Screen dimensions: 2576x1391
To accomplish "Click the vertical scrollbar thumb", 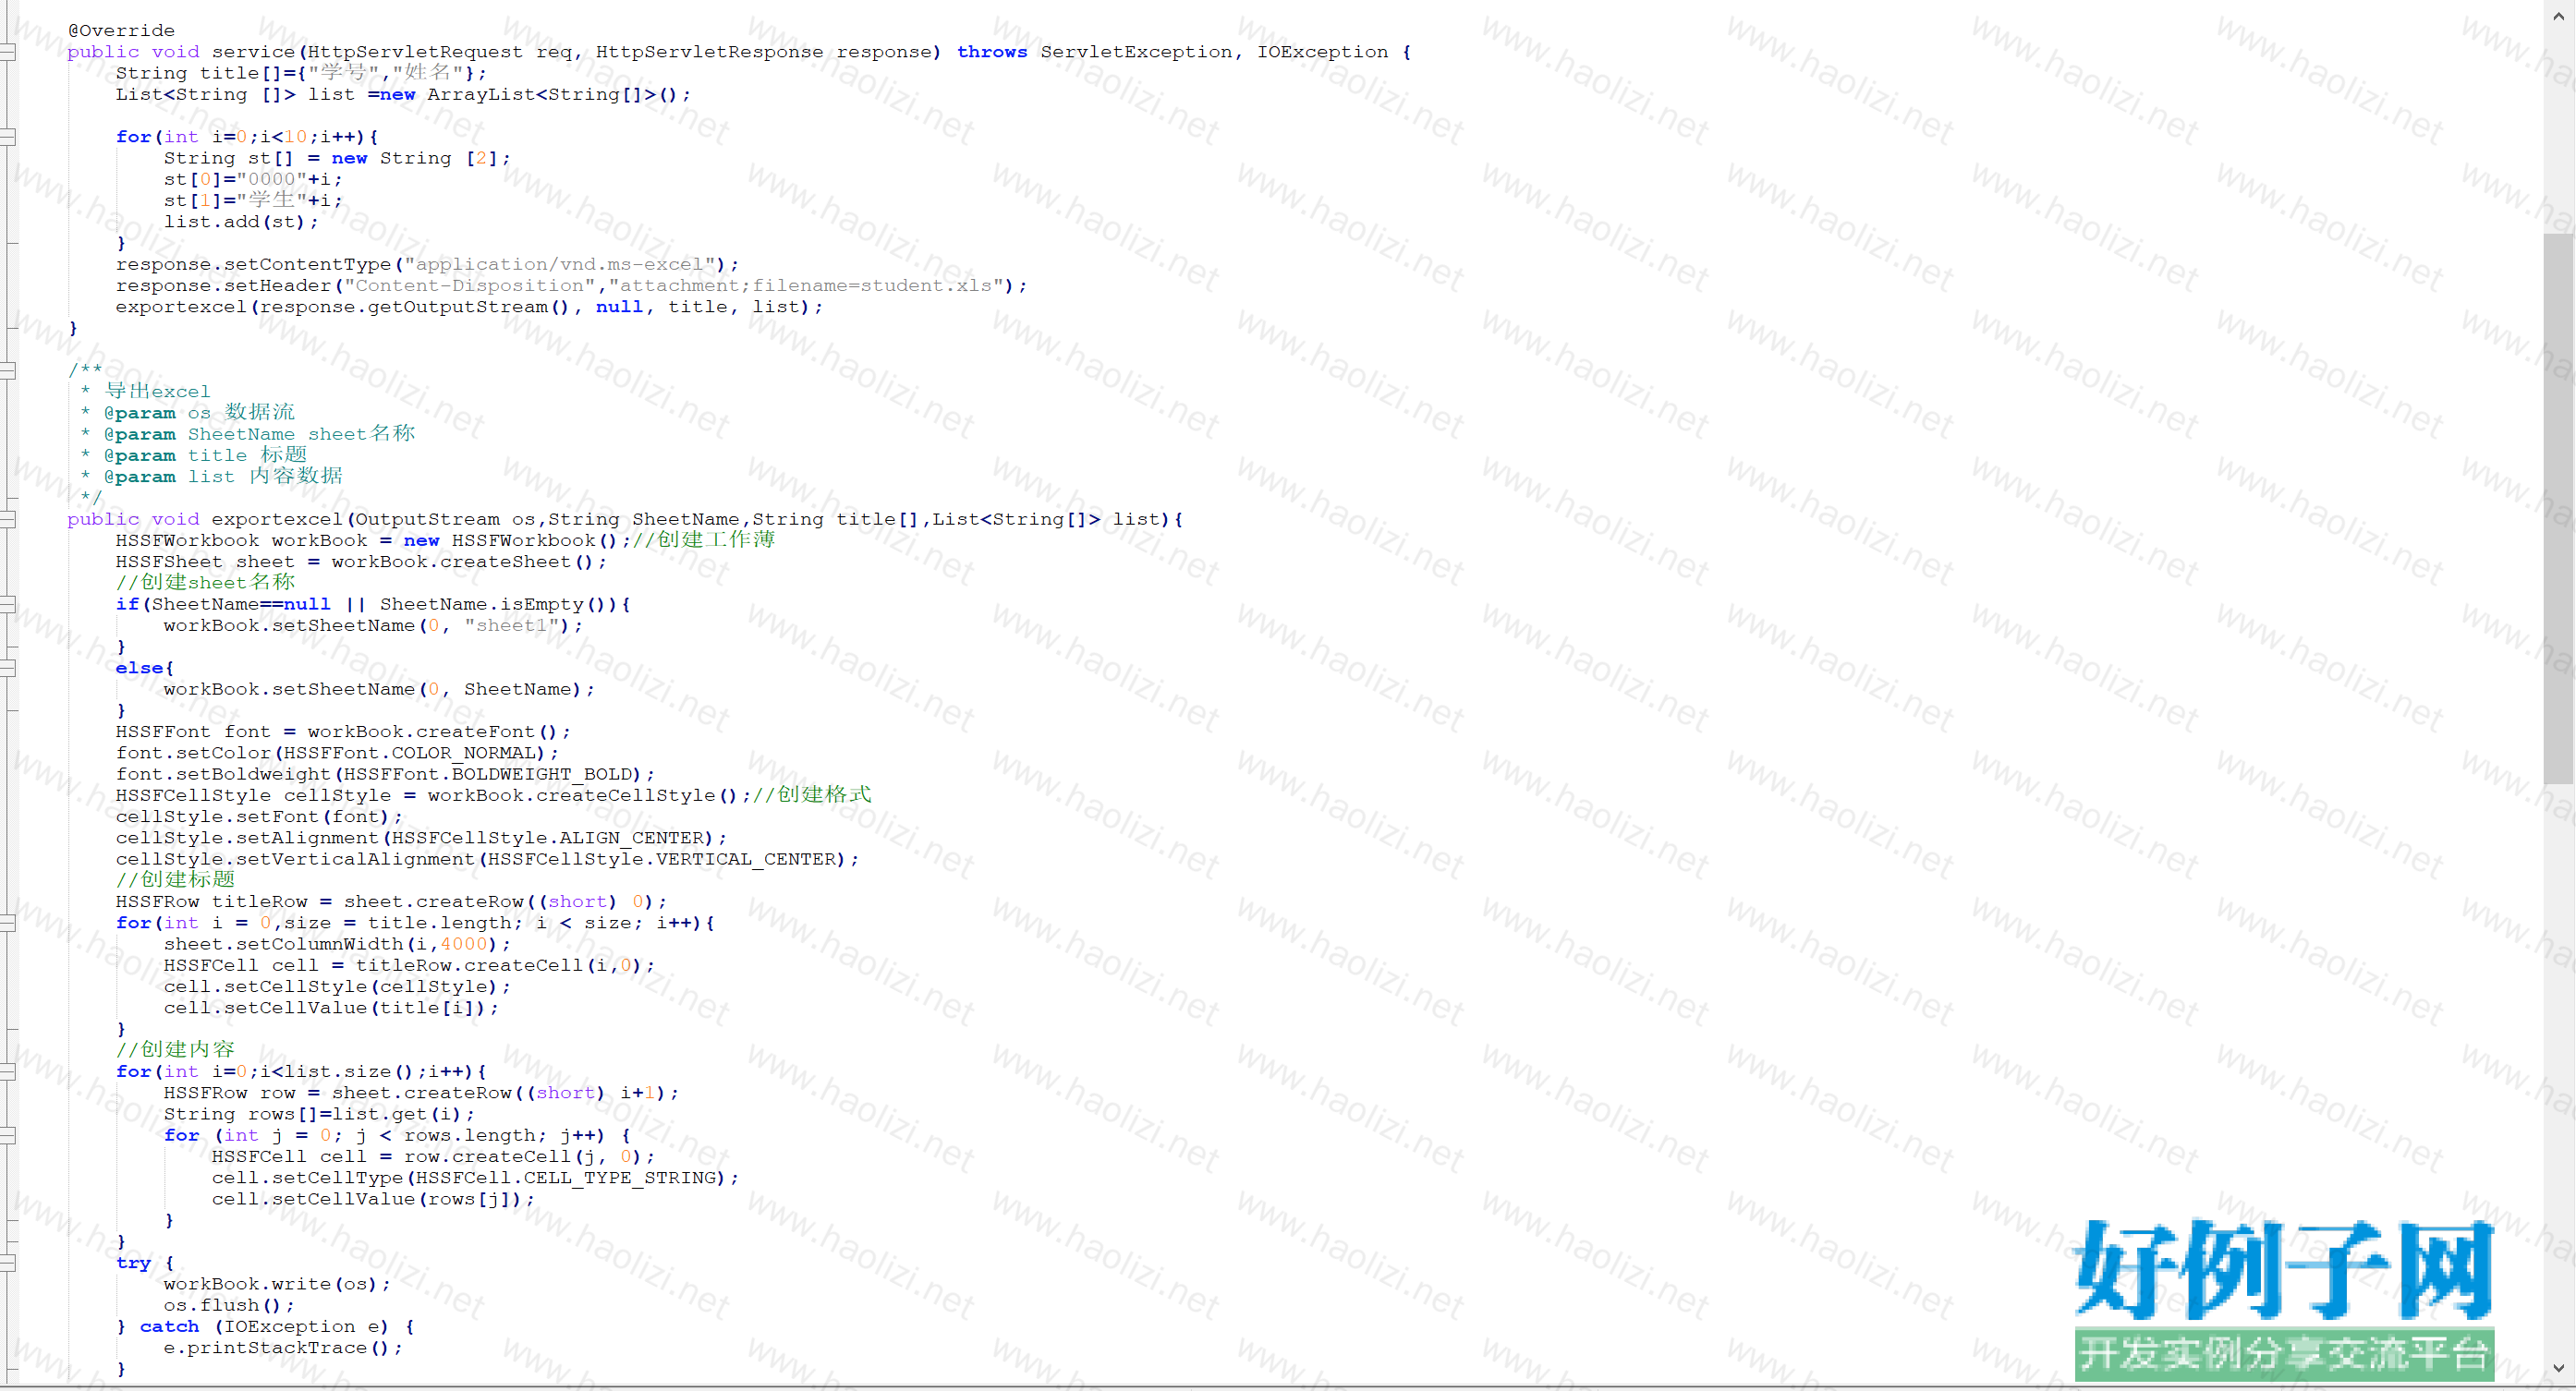I will [2558, 508].
